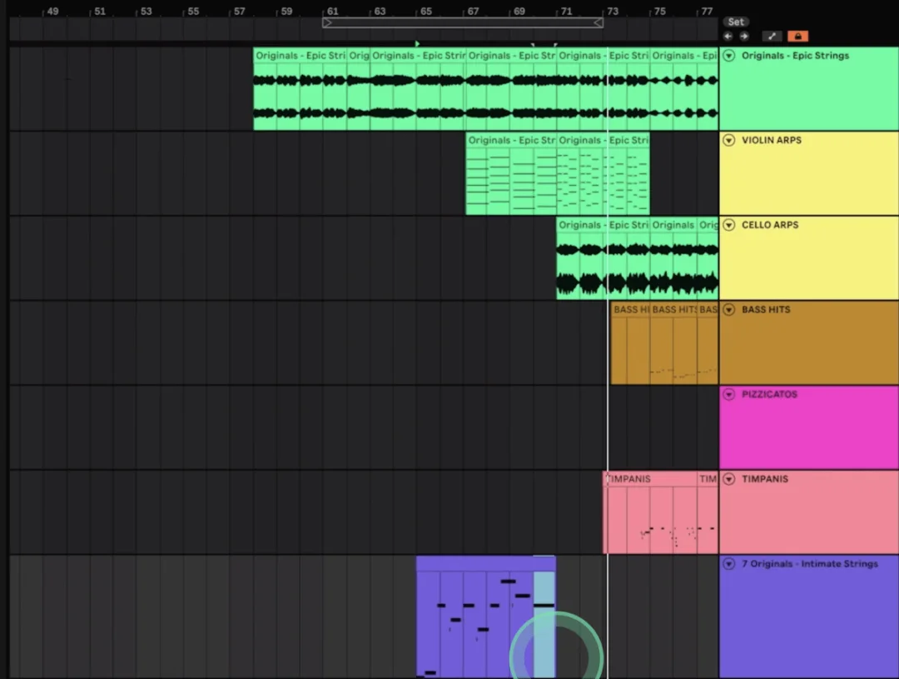Select short 'TIM' clip on TIMPANIS track

point(708,512)
